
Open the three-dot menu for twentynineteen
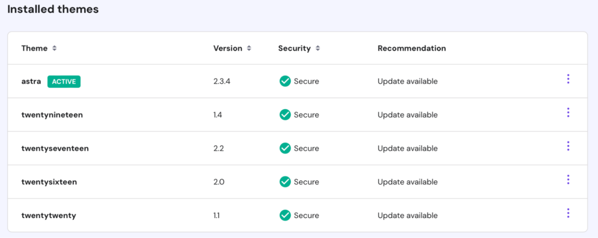tap(568, 113)
